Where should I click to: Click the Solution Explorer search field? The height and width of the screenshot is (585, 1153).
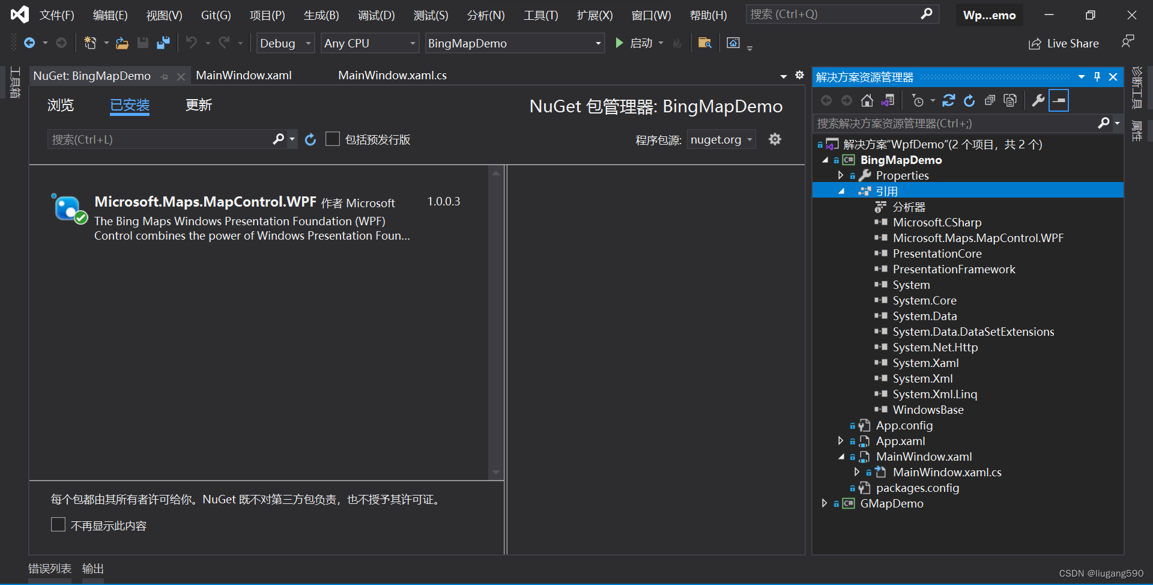tap(955, 123)
